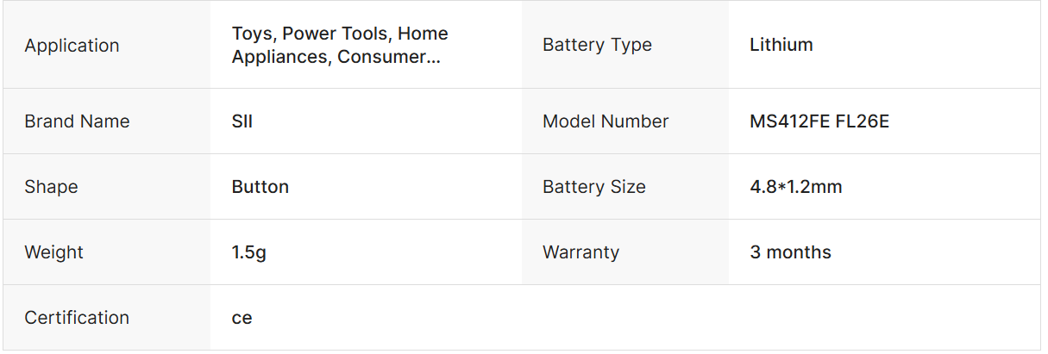
Task: Select the 3 months warranty value
Action: point(790,252)
